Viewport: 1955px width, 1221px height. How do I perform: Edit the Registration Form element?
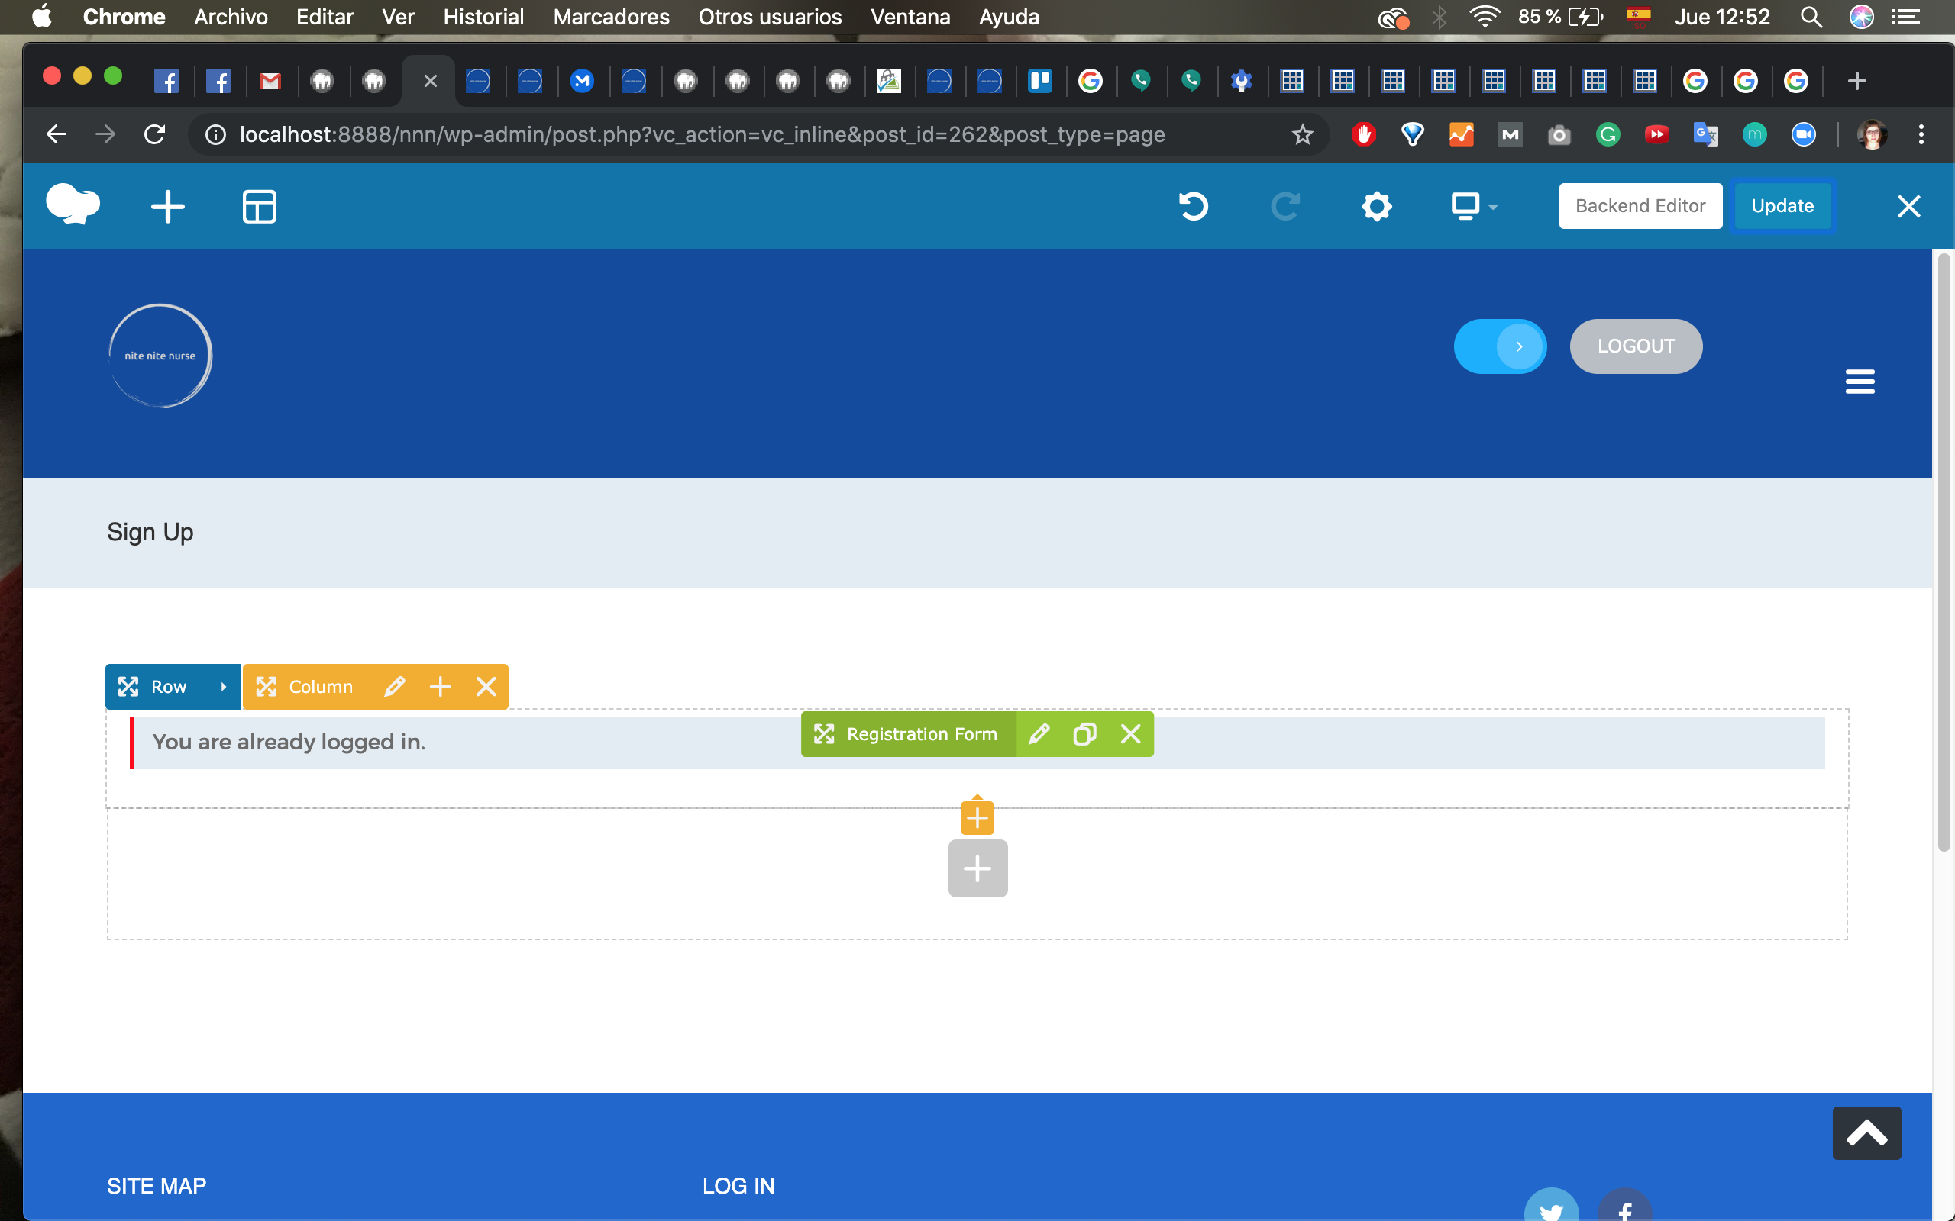(x=1039, y=734)
